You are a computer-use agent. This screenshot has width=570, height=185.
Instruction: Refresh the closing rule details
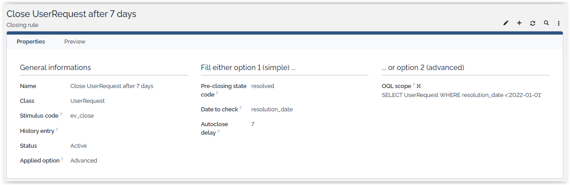coord(533,23)
